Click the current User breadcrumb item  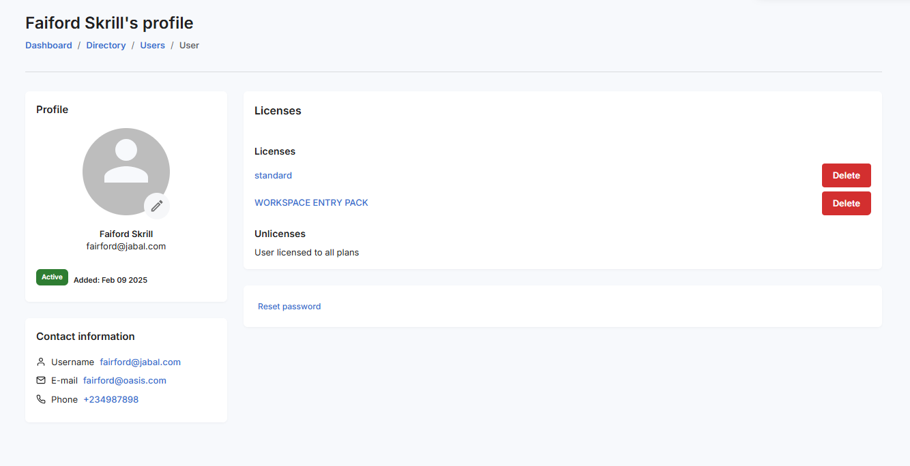point(189,45)
